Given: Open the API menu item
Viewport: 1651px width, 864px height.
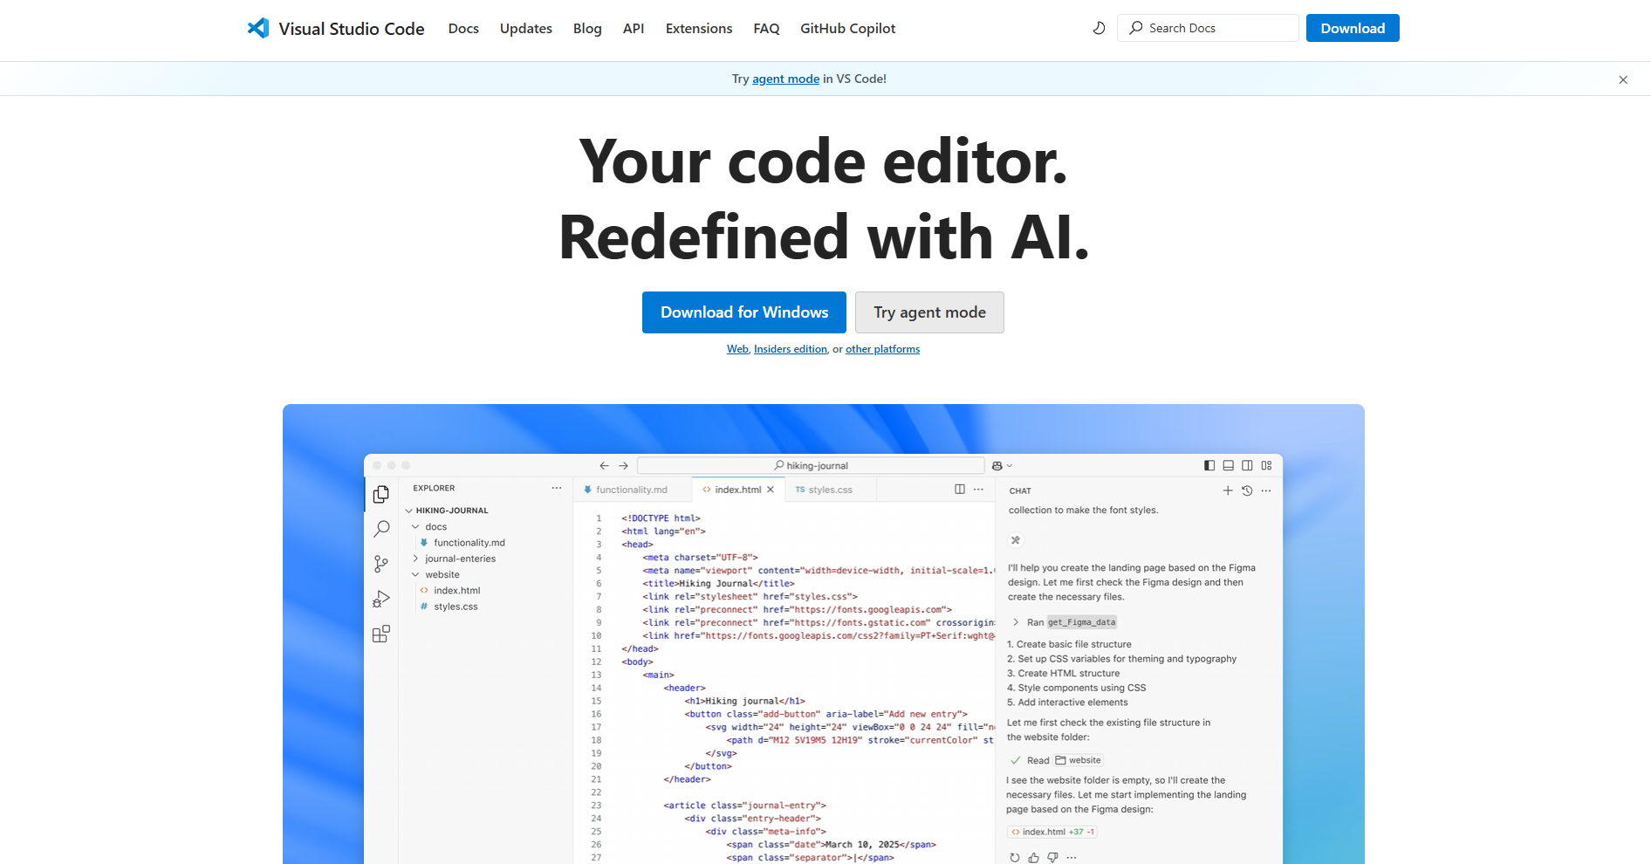Looking at the screenshot, I should tap(634, 29).
